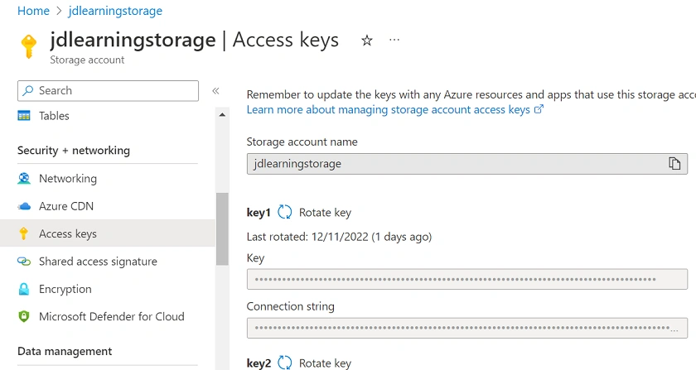696x370 pixels.
Task: Click the masked key1 Connection string field
Action: [467, 328]
